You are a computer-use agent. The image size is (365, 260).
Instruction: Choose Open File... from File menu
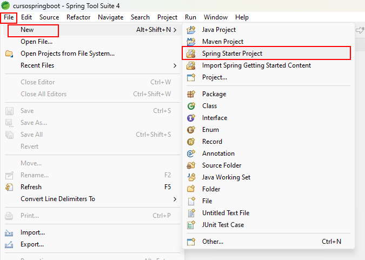point(92,42)
